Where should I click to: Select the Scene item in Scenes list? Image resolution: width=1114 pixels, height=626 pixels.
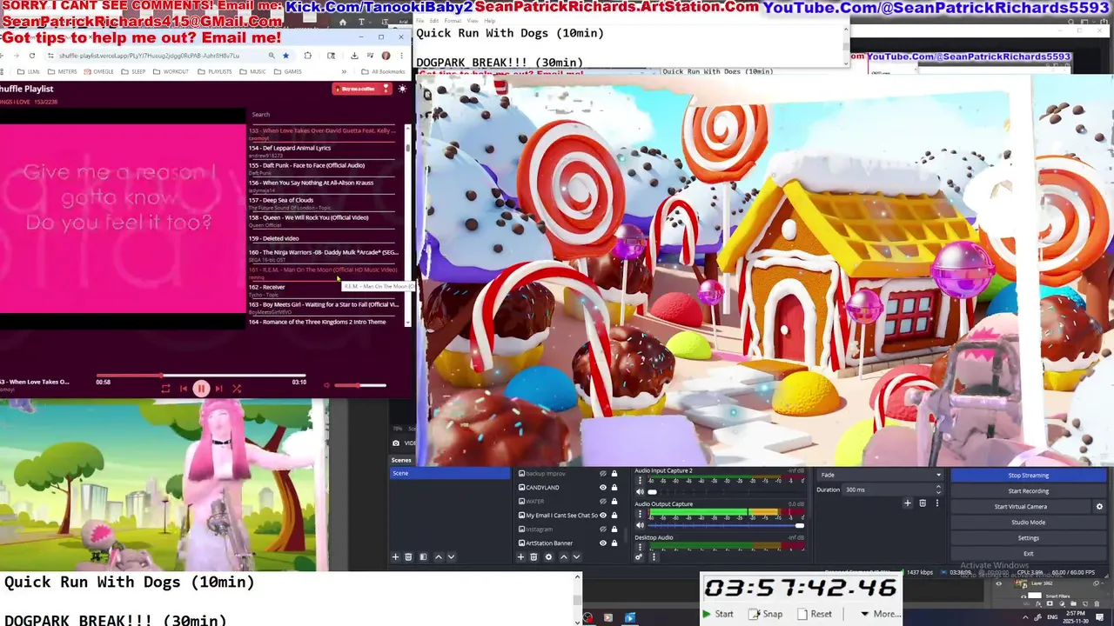[x=450, y=473]
